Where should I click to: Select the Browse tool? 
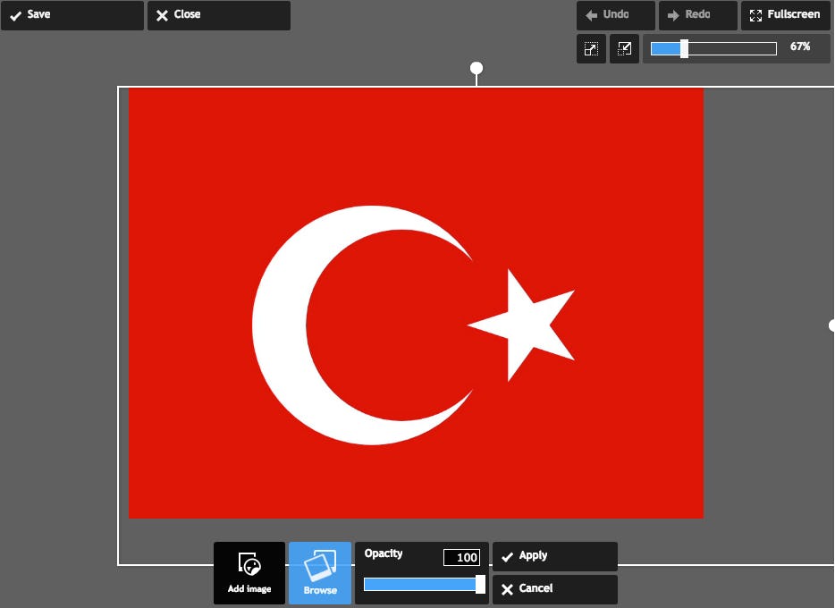(319, 572)
